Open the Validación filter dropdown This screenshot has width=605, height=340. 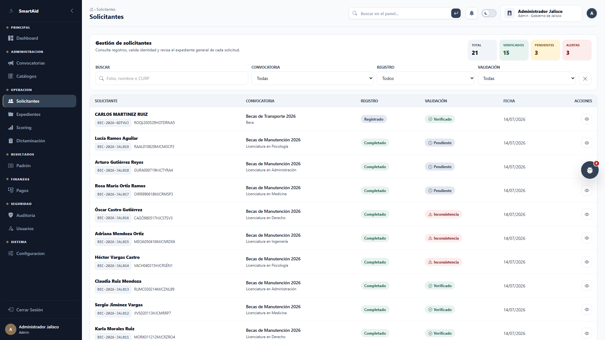tap(527, 78)
